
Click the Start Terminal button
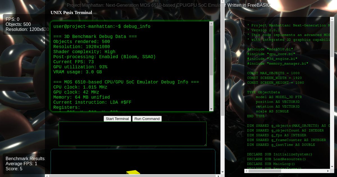[x=117, y=119]
